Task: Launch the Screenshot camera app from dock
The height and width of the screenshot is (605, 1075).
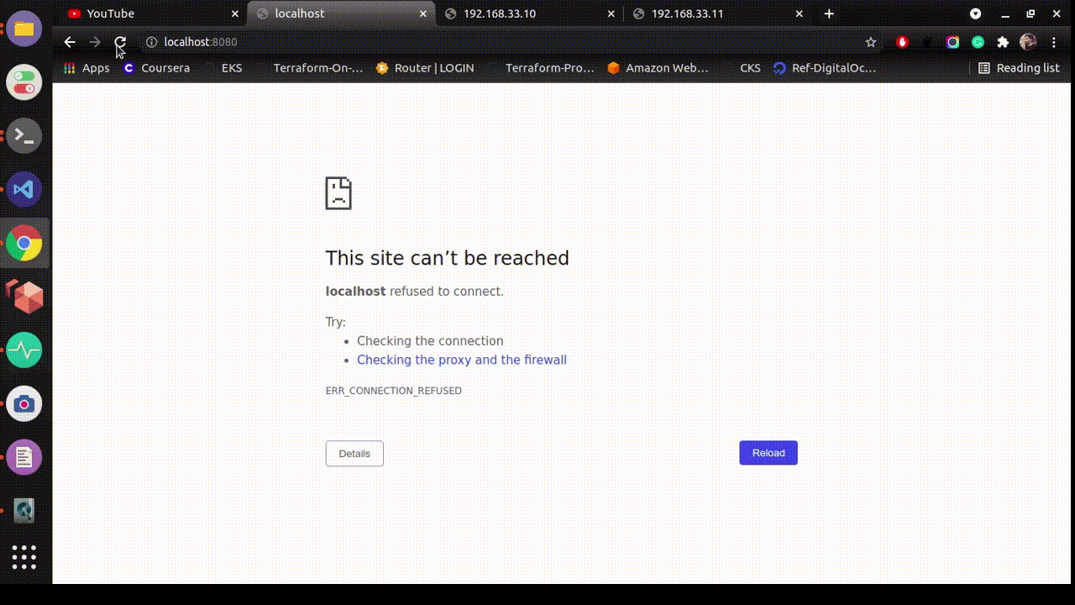Action: point(24,404)
